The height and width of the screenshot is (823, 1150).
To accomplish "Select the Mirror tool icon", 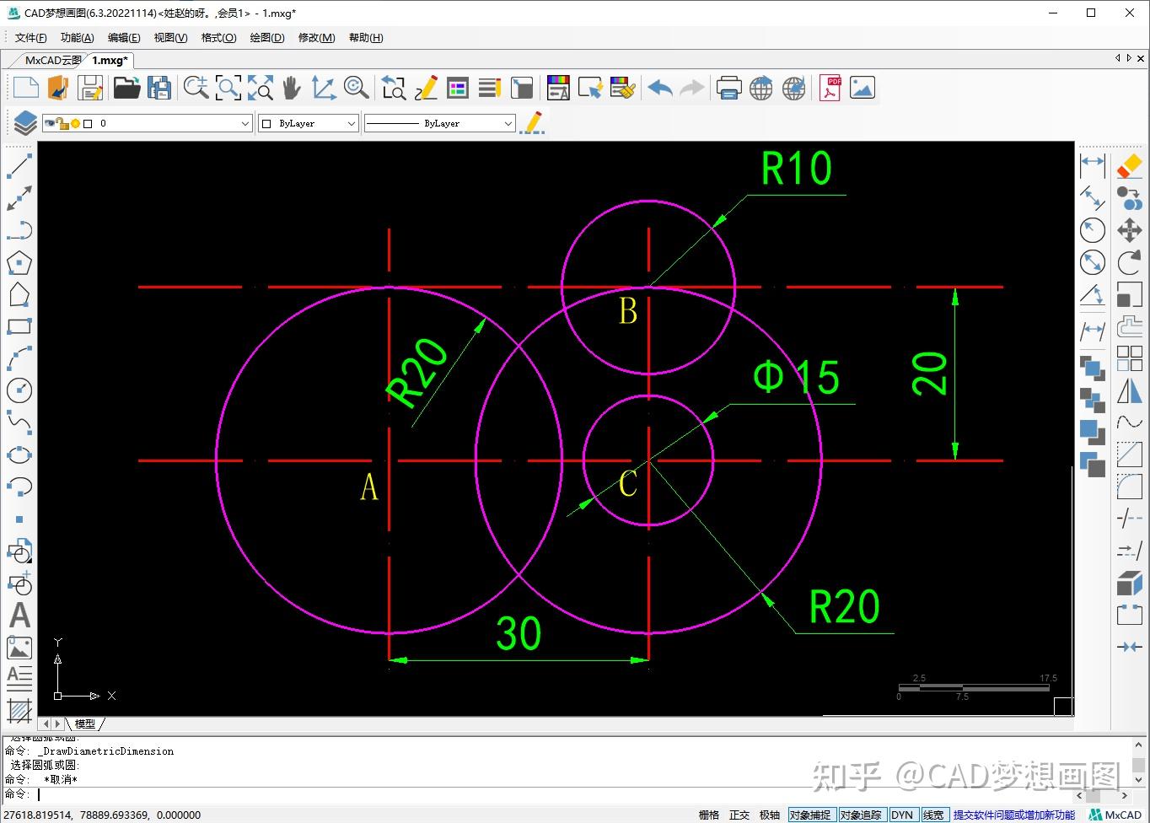I will 1130,391.
